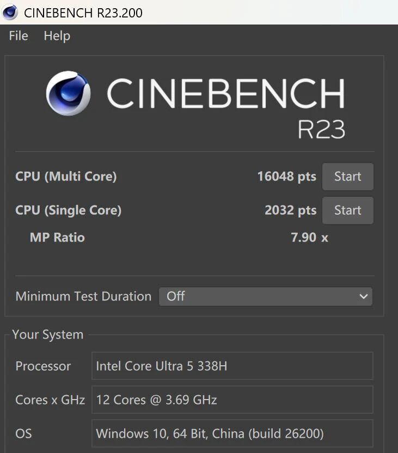Click the OS information field

click(x=232, y=434)
